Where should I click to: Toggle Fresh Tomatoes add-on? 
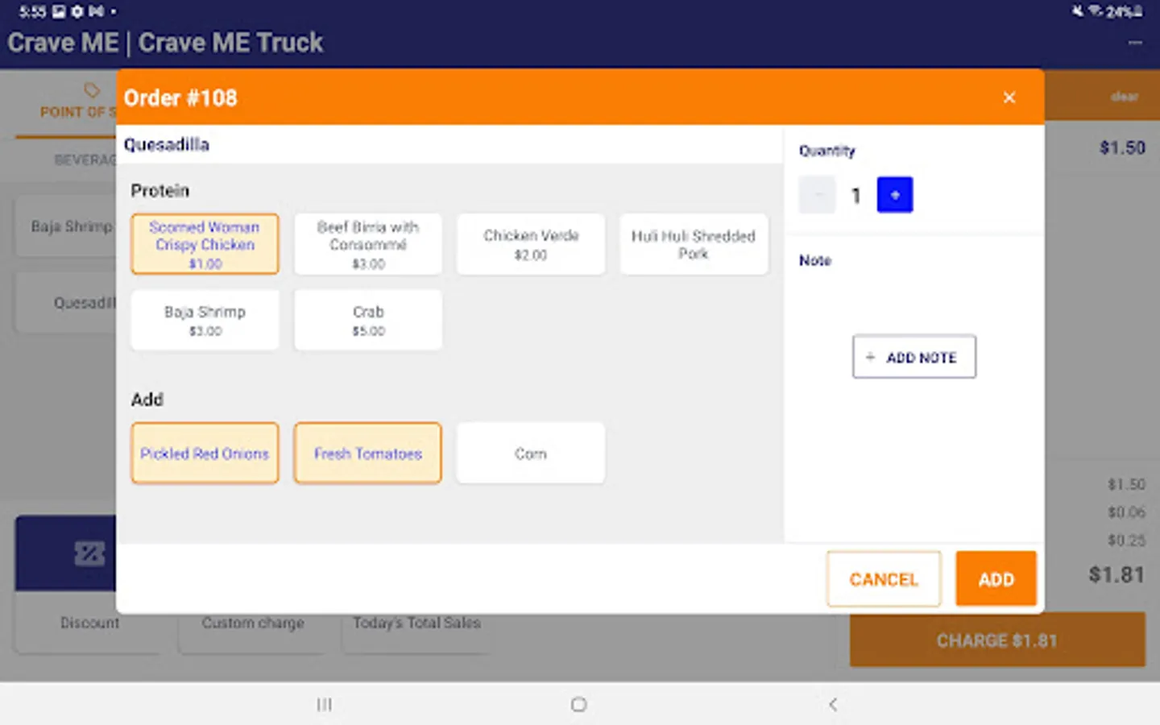(x=368, y=454)
